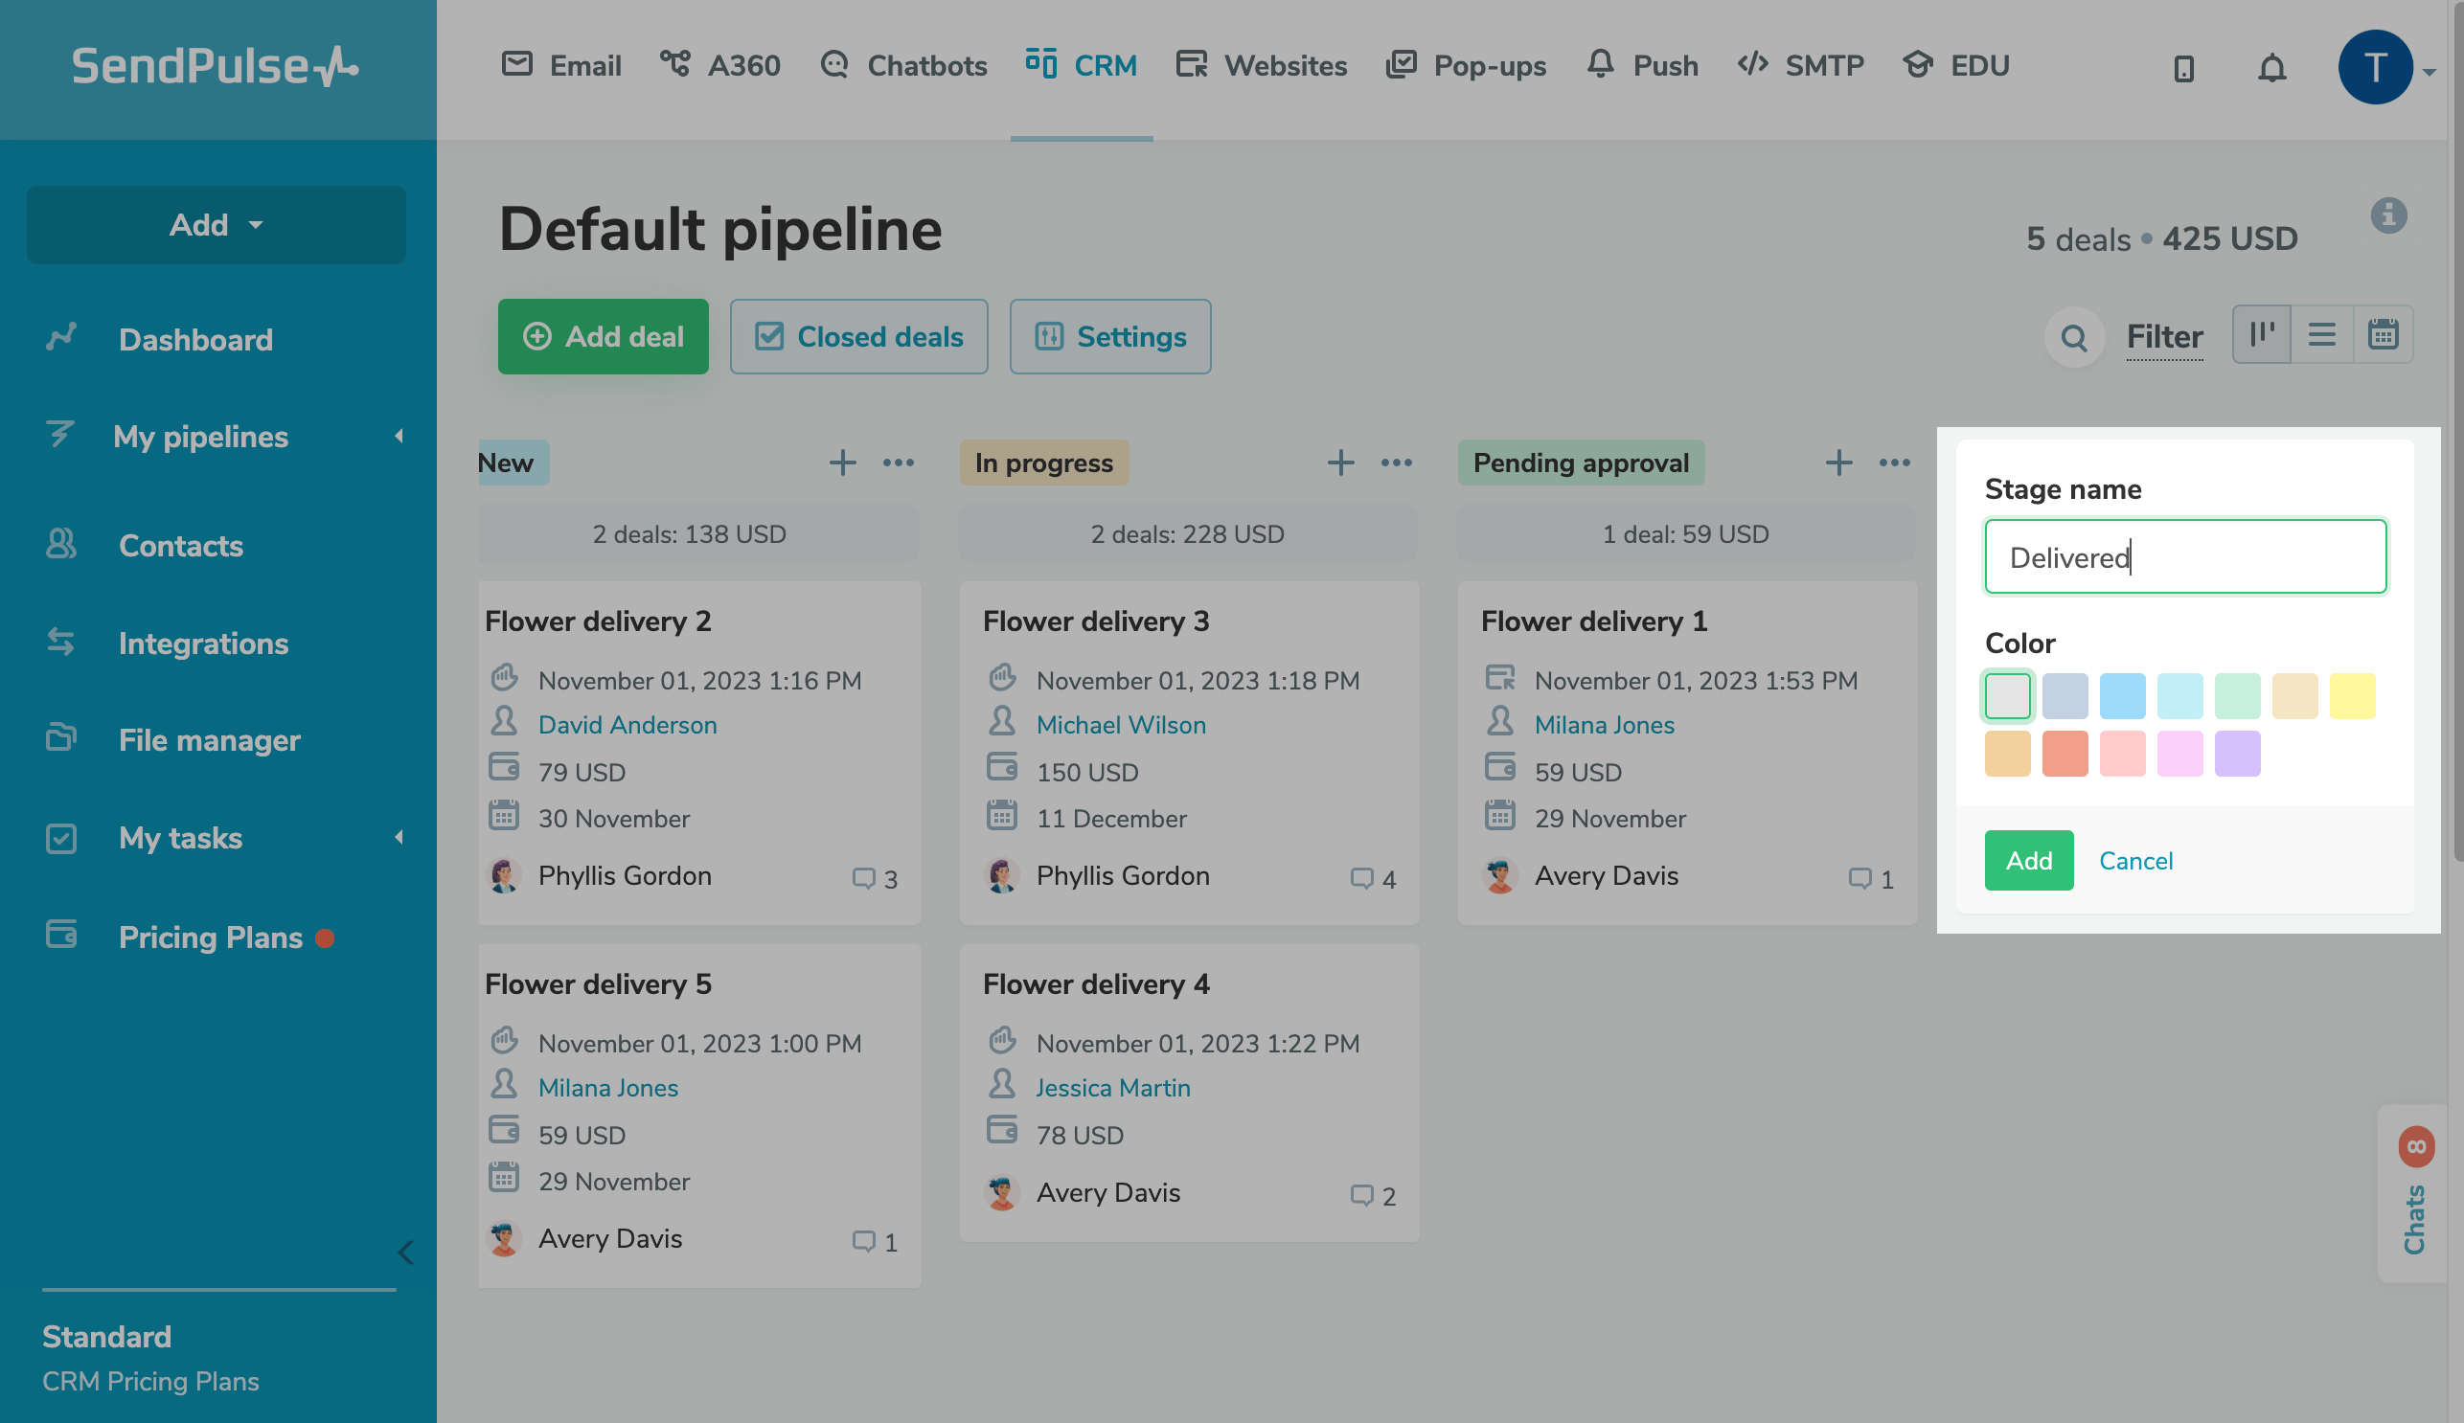The image size is (2464, 1423).
Task: Pick the mint green color swatch
Action: (2237, 696)
